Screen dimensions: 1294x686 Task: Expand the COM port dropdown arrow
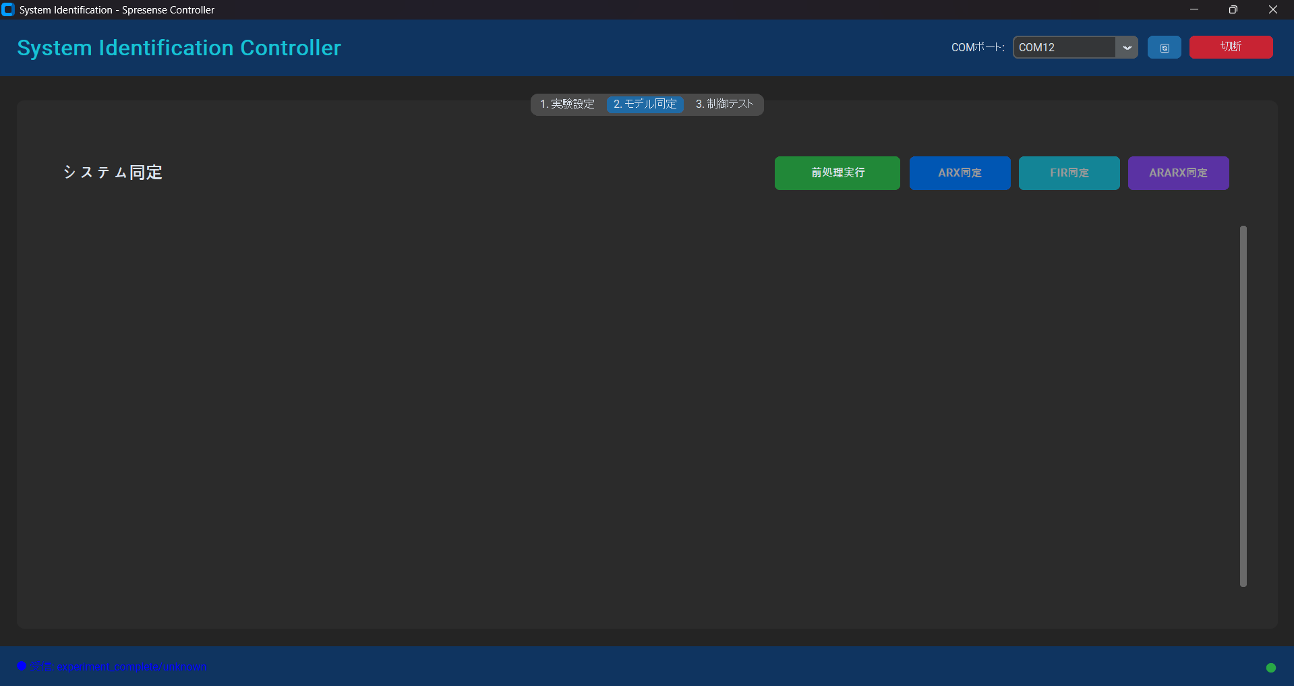tap(1127, 48)
